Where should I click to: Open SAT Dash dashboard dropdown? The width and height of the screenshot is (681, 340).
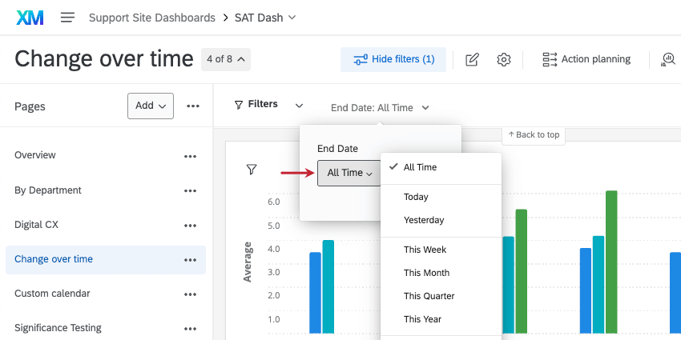click(x=265, y=18)
